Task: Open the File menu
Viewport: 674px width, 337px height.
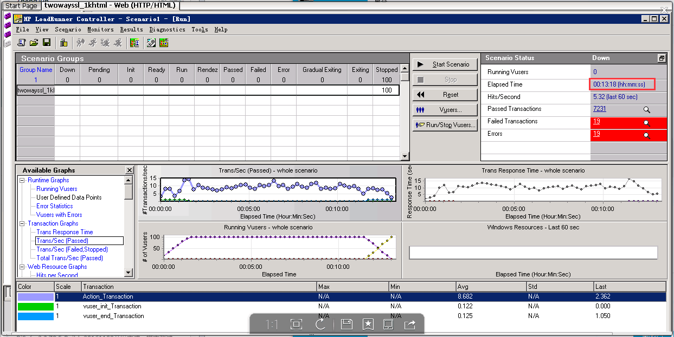Action: pyautogui.click(x=22, y=30)
